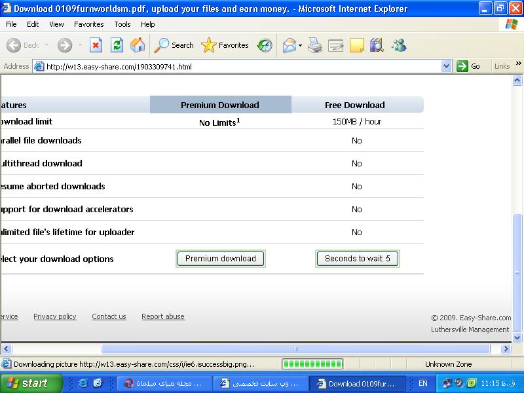Click the 150MB / hour cell
Viewport: 524px width, 393px height.
(x=357, y=122)
